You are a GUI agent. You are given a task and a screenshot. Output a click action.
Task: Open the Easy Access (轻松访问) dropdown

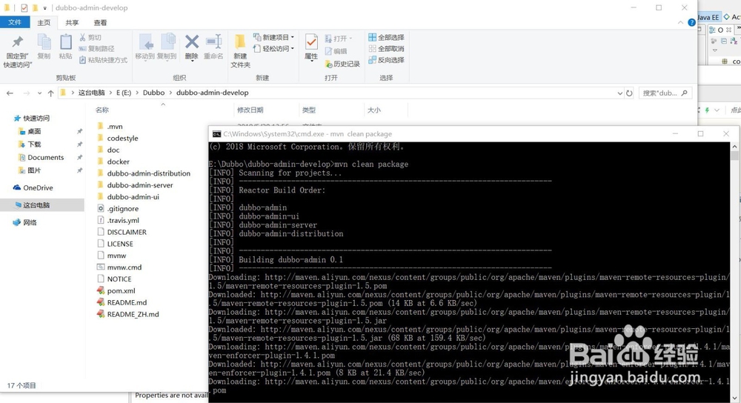273,49
